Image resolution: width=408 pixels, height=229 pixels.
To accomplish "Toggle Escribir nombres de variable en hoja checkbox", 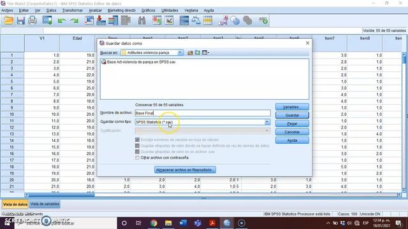I will point(137,140).
